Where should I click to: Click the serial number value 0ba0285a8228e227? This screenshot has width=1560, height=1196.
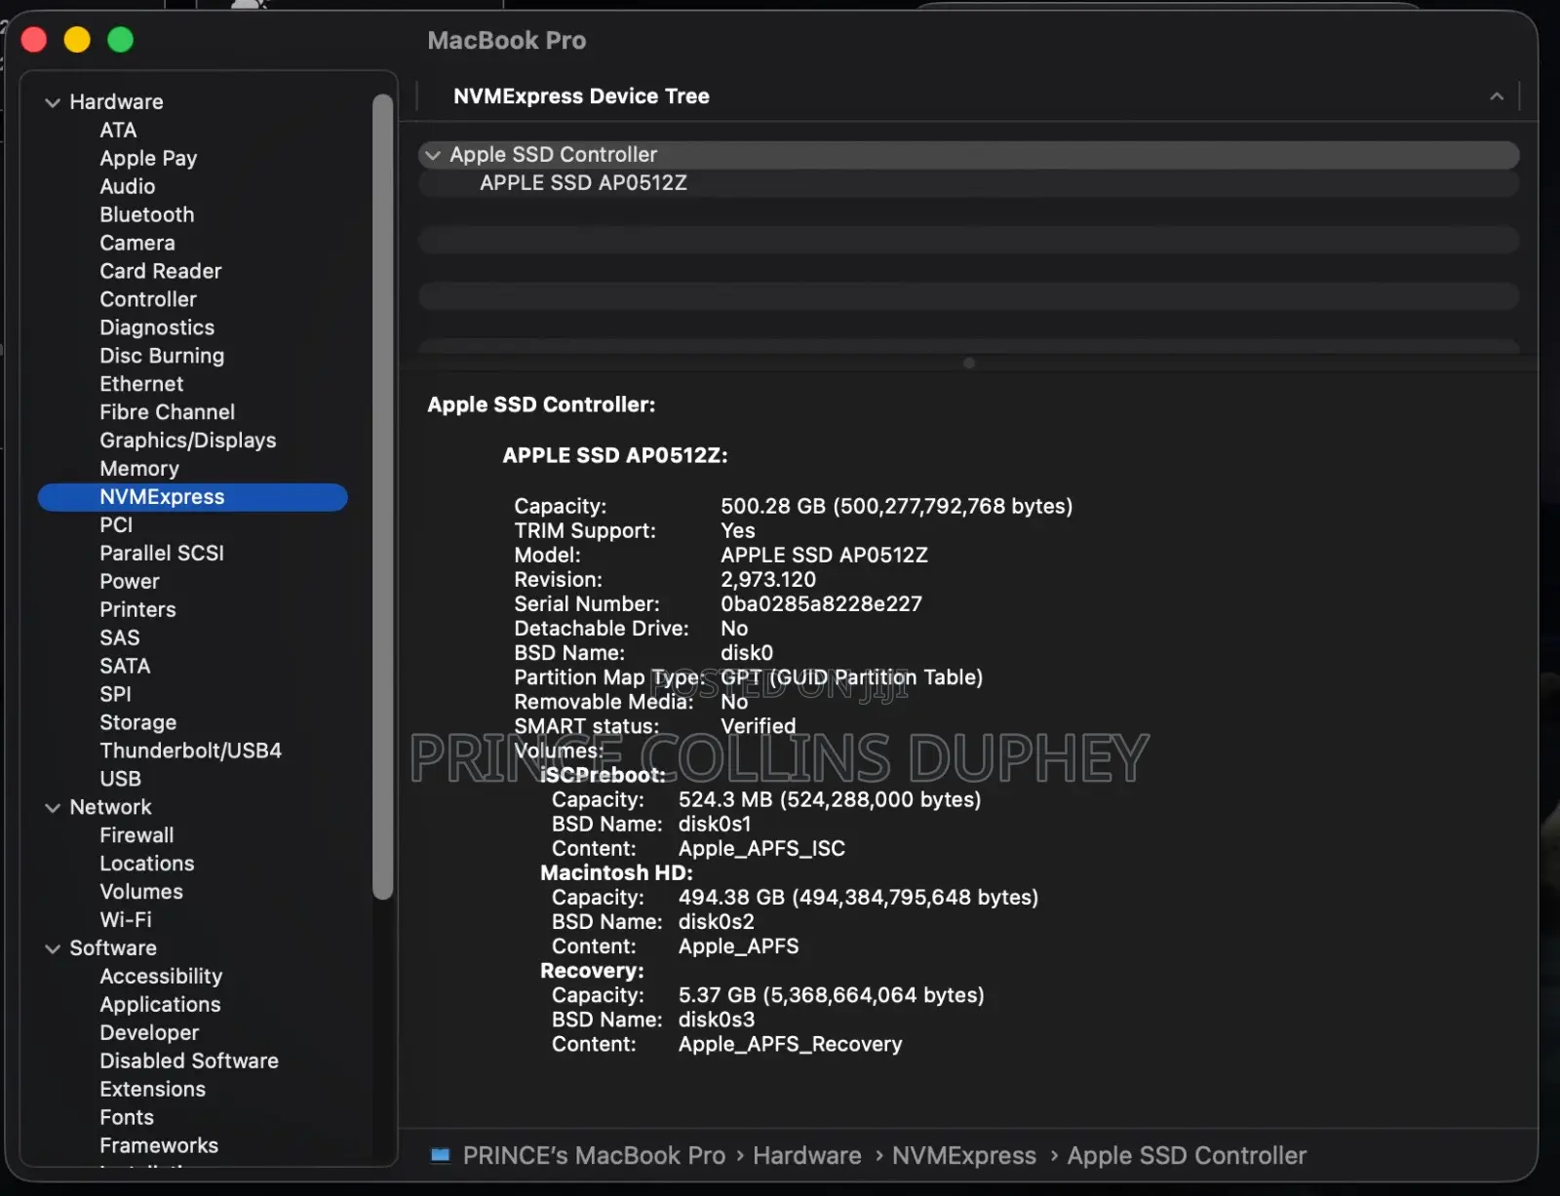[821, 604]
